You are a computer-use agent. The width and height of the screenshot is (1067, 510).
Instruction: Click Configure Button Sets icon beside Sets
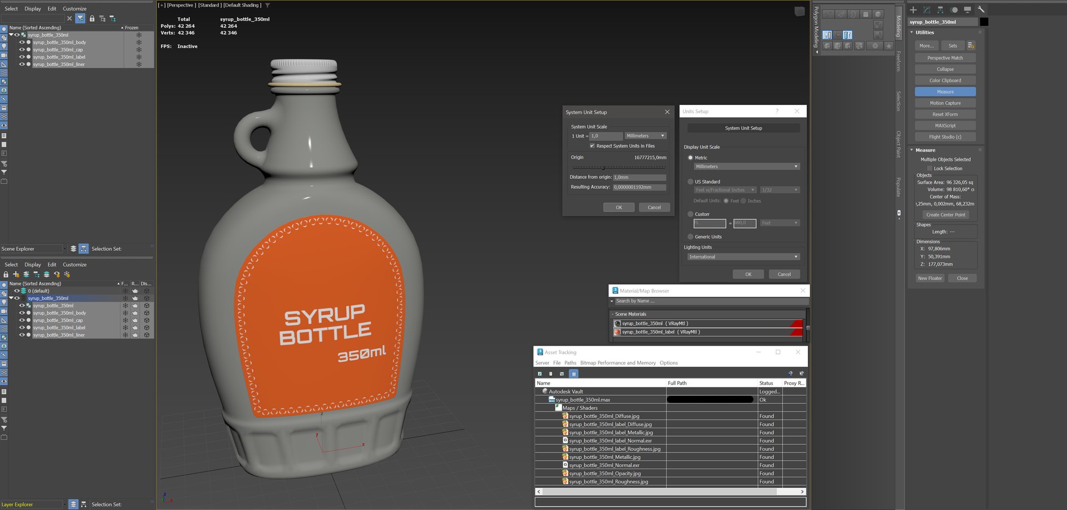click(x=971, y=46)
